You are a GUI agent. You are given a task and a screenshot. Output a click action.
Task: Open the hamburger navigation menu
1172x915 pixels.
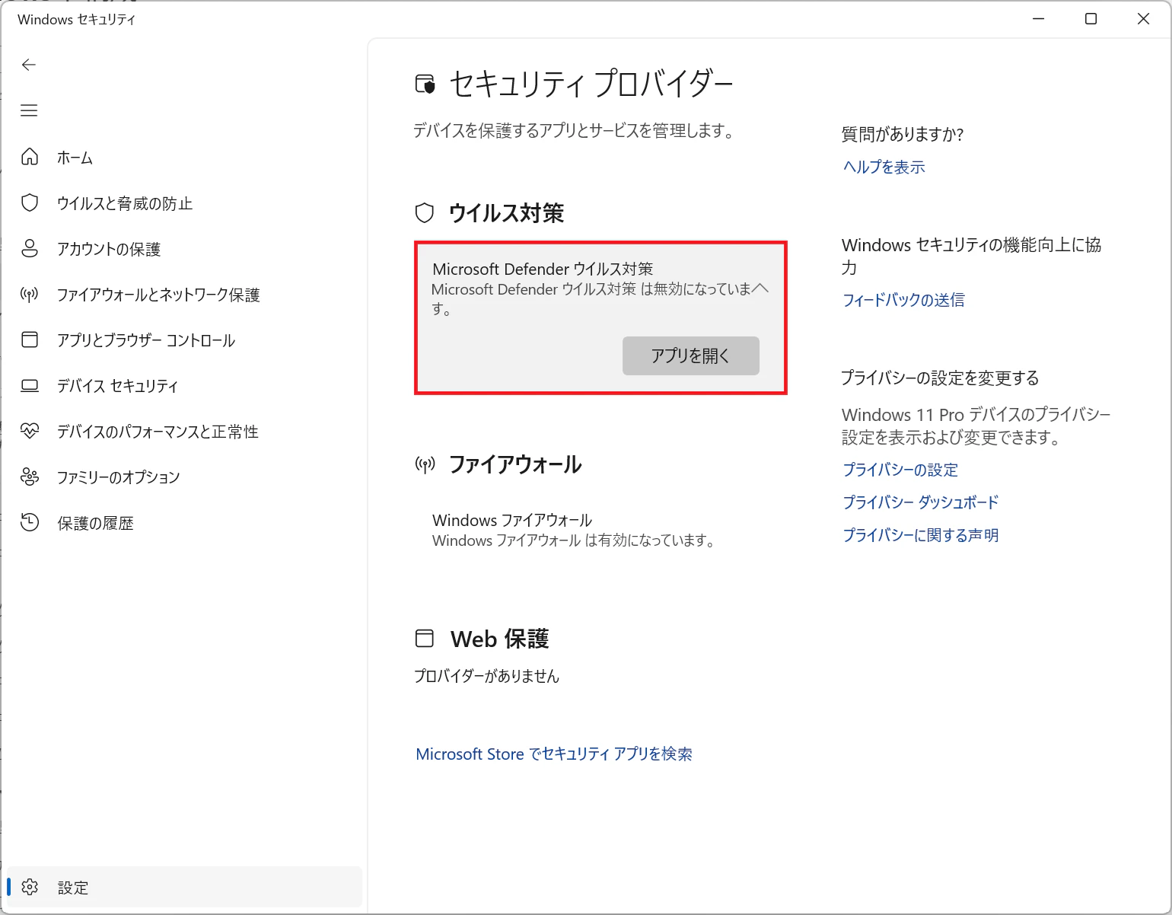tap(29, 111)
